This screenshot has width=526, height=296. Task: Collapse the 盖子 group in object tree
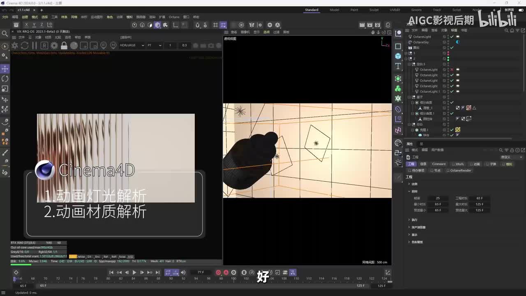[x=409, y=97]
